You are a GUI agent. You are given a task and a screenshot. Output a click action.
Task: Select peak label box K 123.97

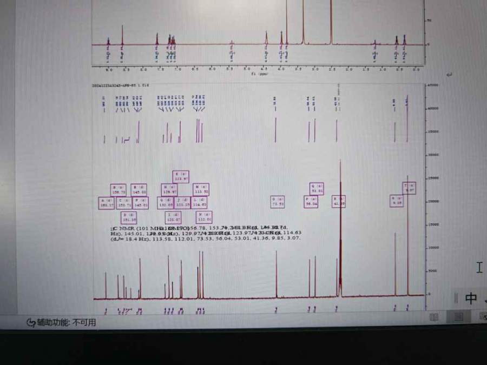(x=181, y=177)
